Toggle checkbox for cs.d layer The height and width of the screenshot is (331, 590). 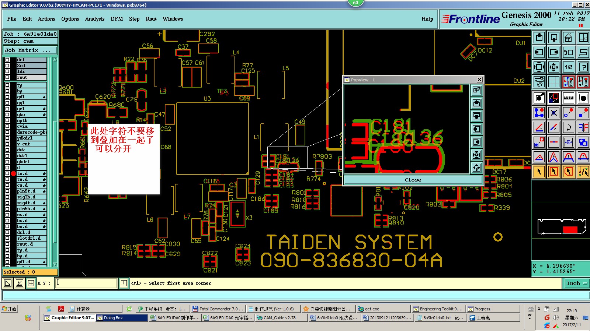point(7,185)
